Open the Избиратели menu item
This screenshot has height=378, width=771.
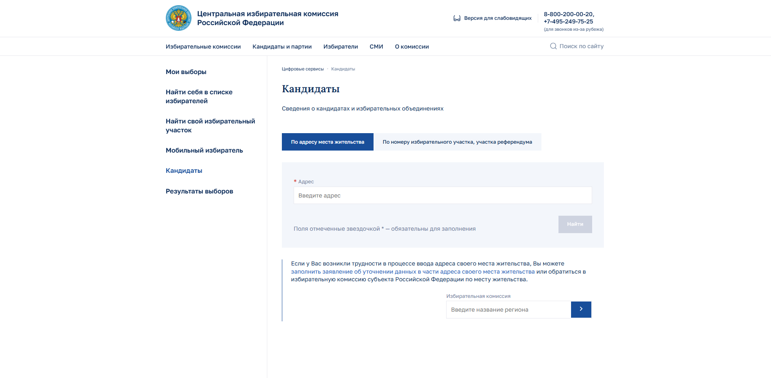pyautogui.click(x=341, y=47)
